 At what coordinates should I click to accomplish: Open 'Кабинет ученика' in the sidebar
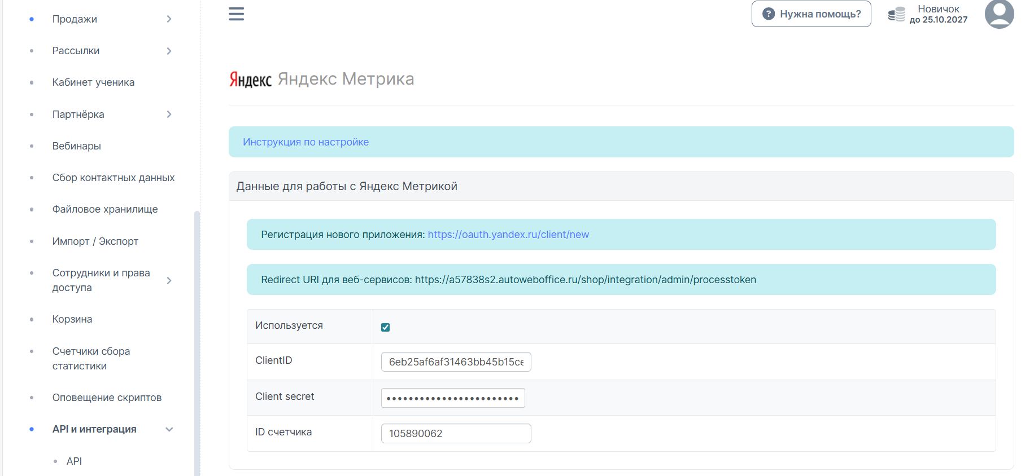93,82
